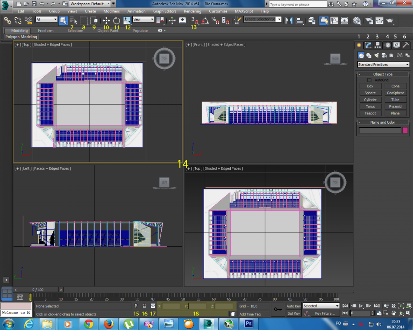Create a Box primitive
Image resolution: width=413 pixels, height=330 pixels.
370,86
